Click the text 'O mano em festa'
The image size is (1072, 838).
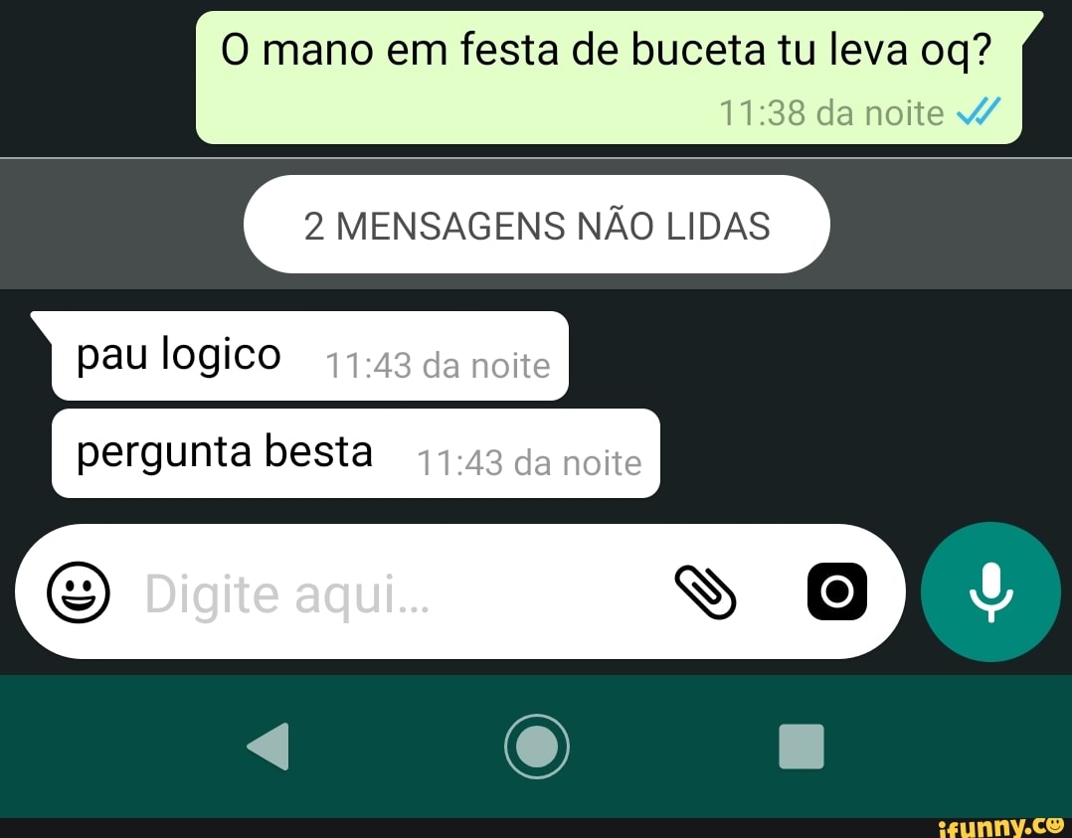(x=390, y=50)
